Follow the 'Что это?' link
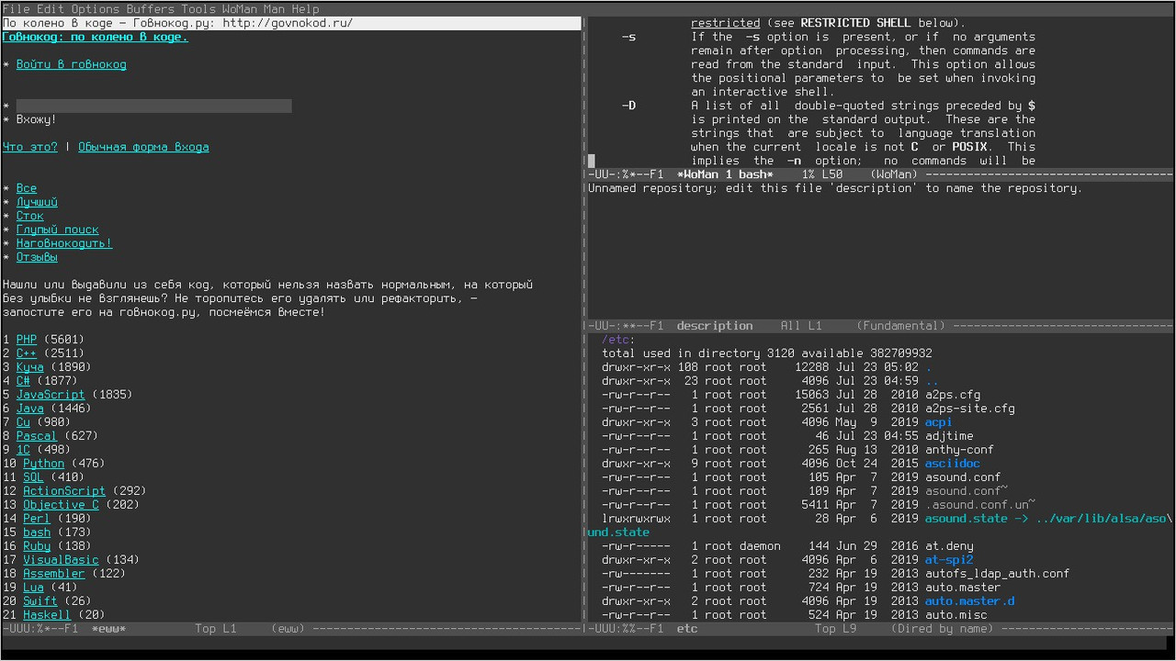 pyautogui.click(x=30, y=147)
